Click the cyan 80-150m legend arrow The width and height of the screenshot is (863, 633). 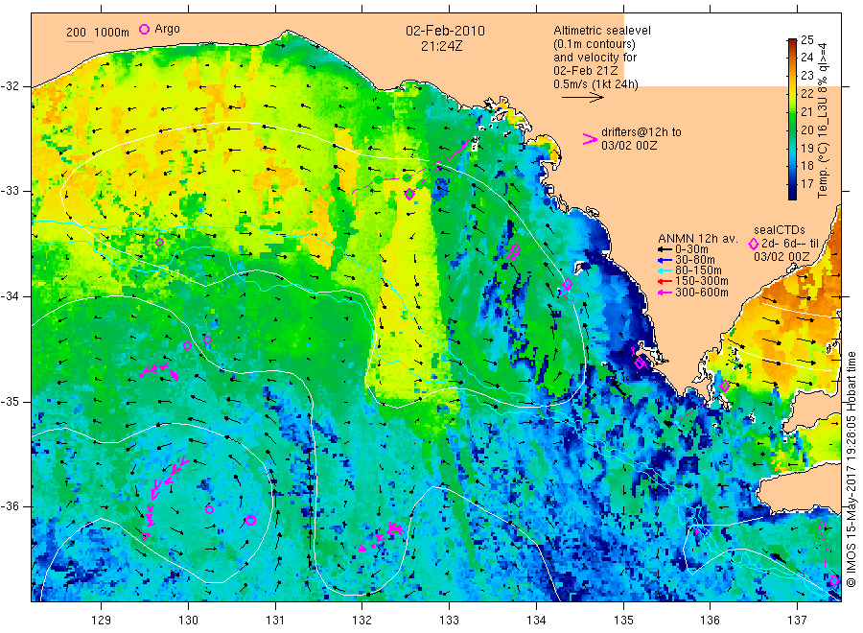coord(665,270)
